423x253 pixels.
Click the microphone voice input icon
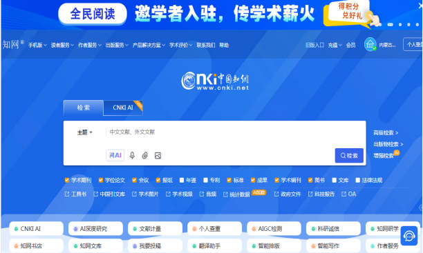coord(132,155)
